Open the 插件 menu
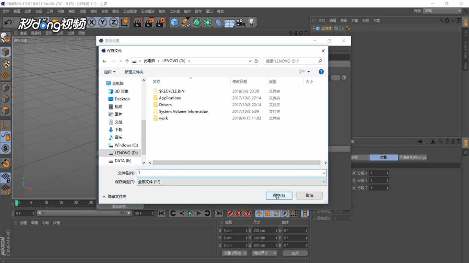 tap(187, 11)
